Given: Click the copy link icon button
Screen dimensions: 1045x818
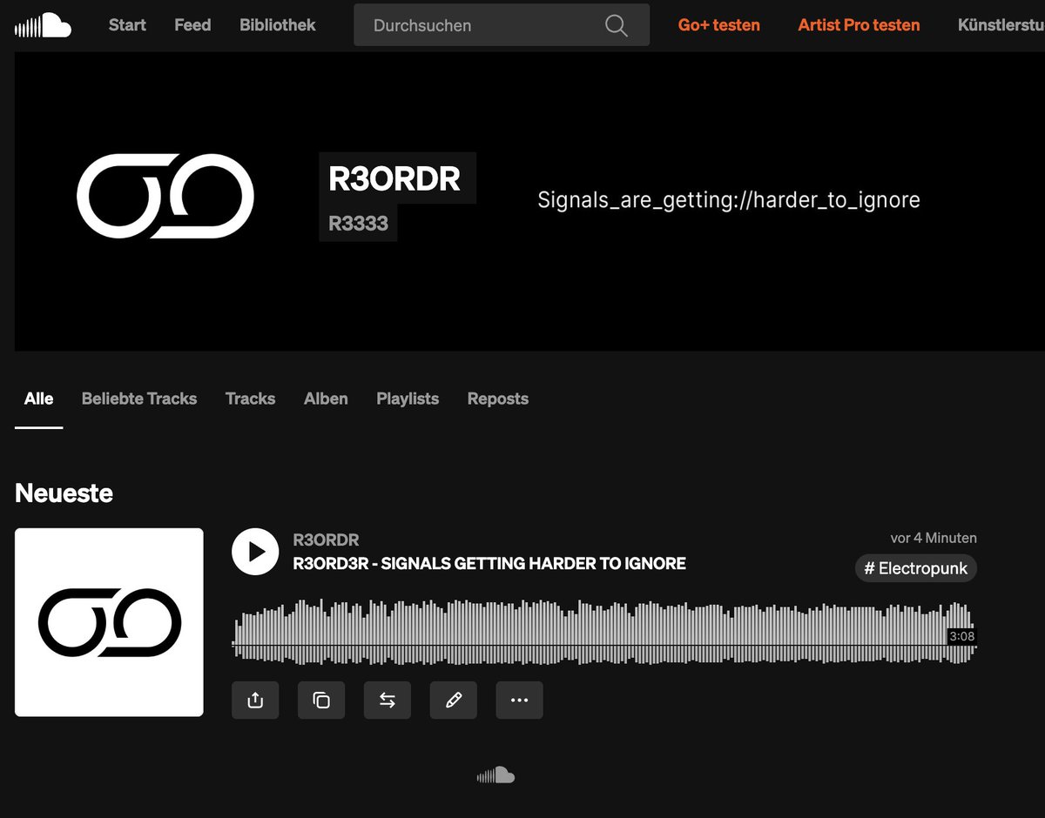Looking at the screenshot, I should (x=321, y=700).
